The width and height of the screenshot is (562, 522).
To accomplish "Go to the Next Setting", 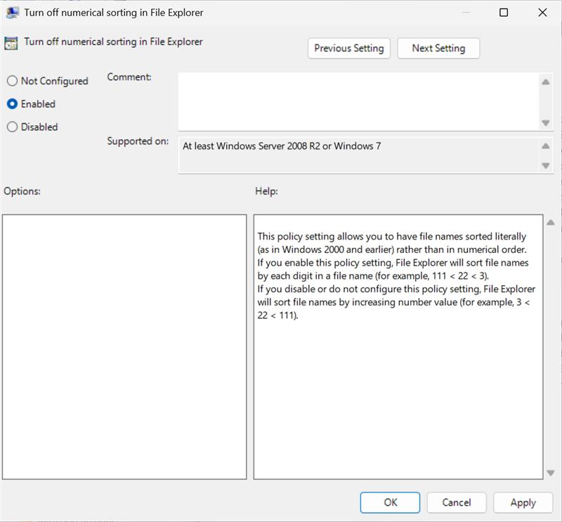I will tap(438, 48).
